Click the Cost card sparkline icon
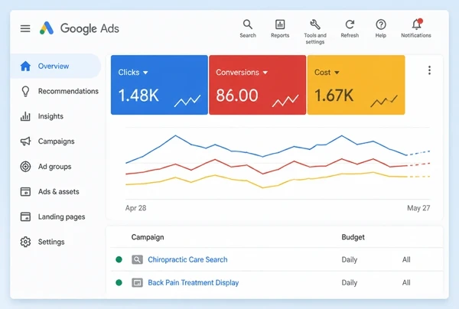459x309 pixels. tap(384, 101)
